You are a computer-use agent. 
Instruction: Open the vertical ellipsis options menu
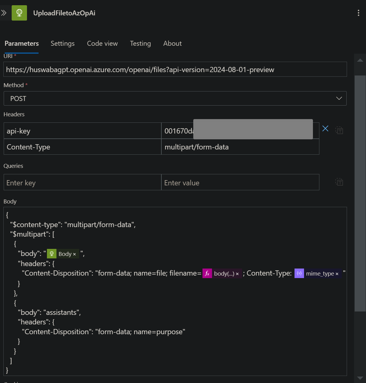click(x=358, y=13)
